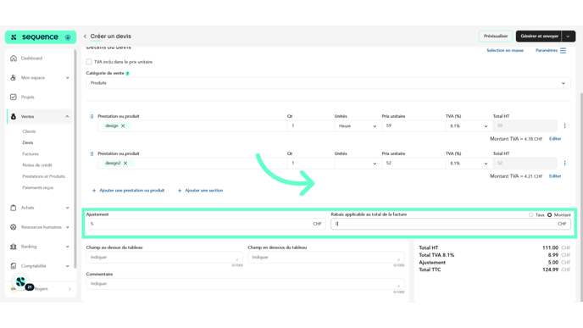Viewport: 583px width, 328px height.
Task: Remove the design2 product tag
Action: coord(125,164)
